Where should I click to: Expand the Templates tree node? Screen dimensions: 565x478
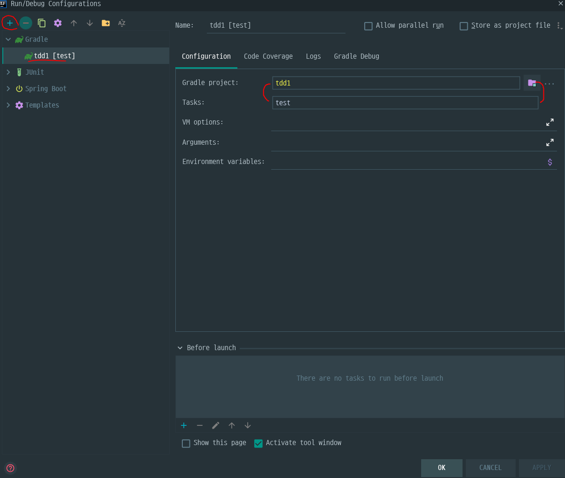(8, 105)
